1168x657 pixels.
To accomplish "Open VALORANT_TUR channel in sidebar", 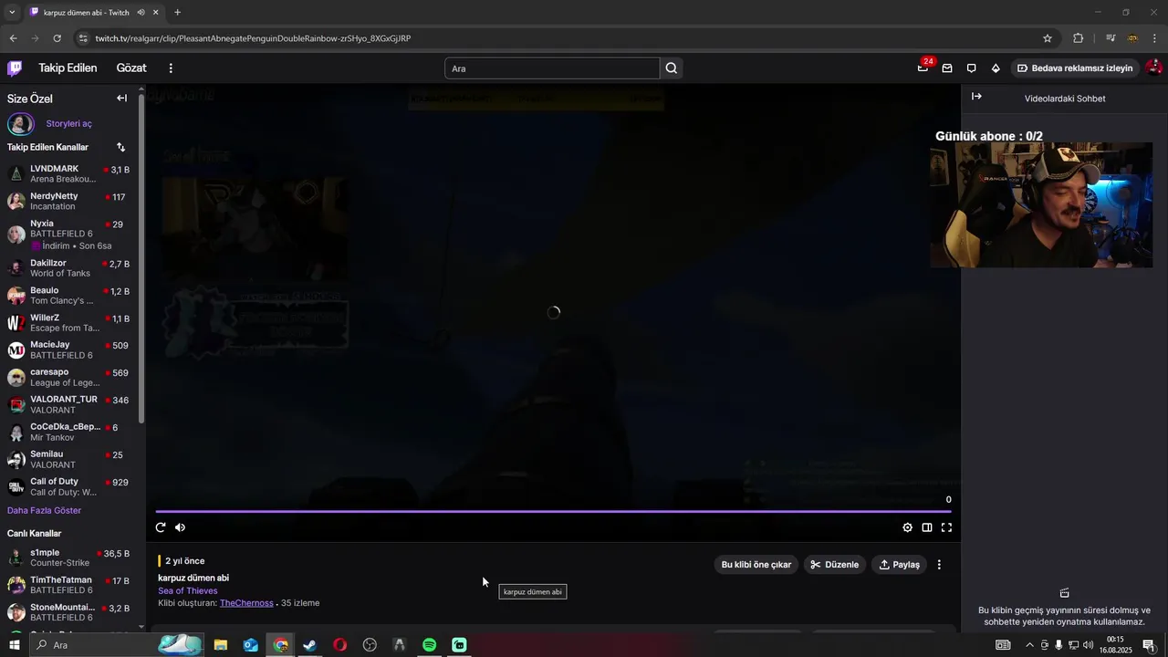I will pyautogui.click(x=69, y=404).
